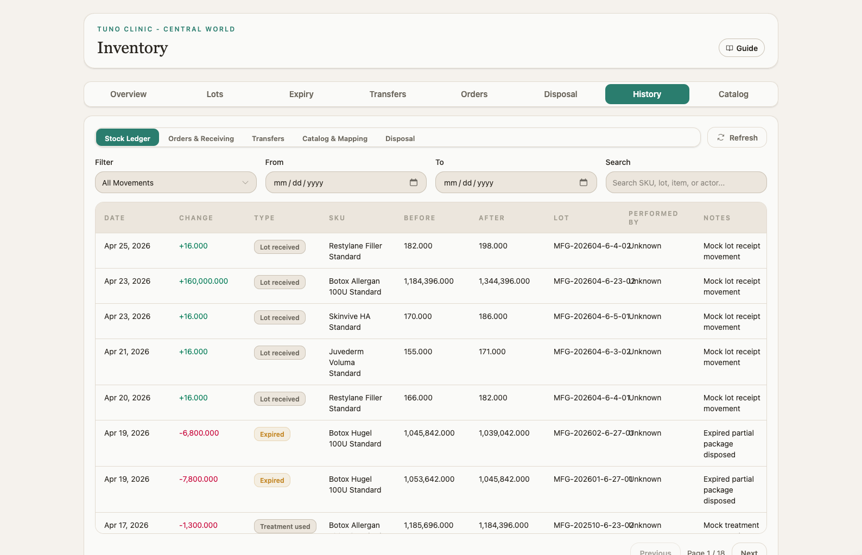
Task: Open the main Disposal tab
Action: click(x=561, y=94)
